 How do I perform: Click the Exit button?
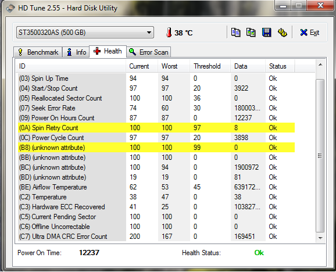[310, 33]
